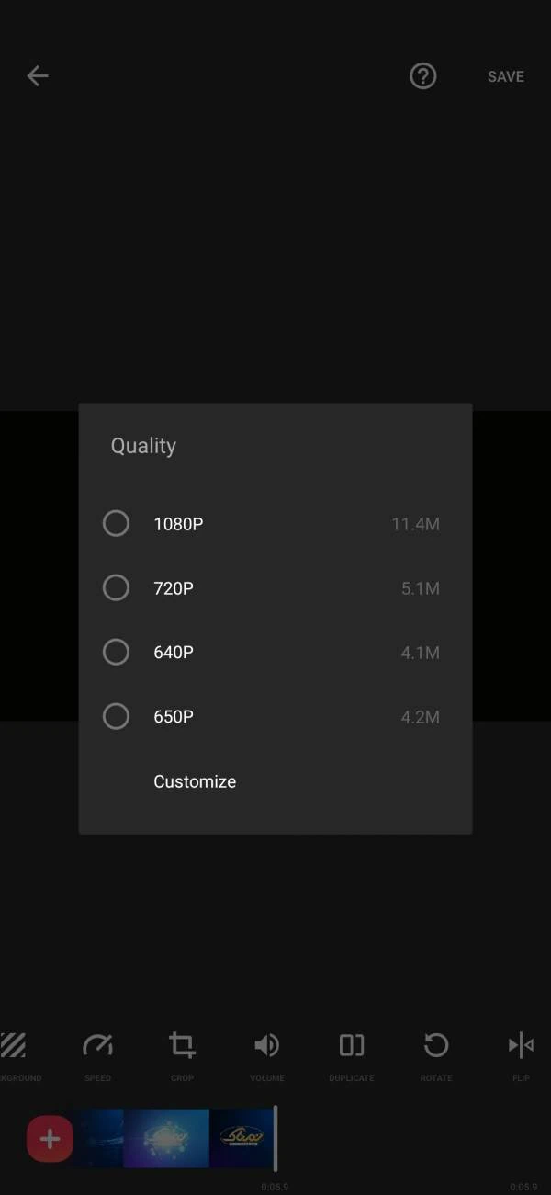Choose the 640P quality radio button
551x1195 pixels.
(x=116, y=652)
